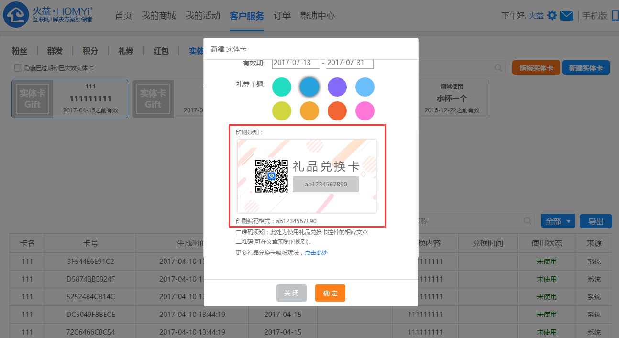Image resolution: width=619 pixels, height=338 pixels.
Task: Pick red-orange theme color swatch
Action: (337, 111)
